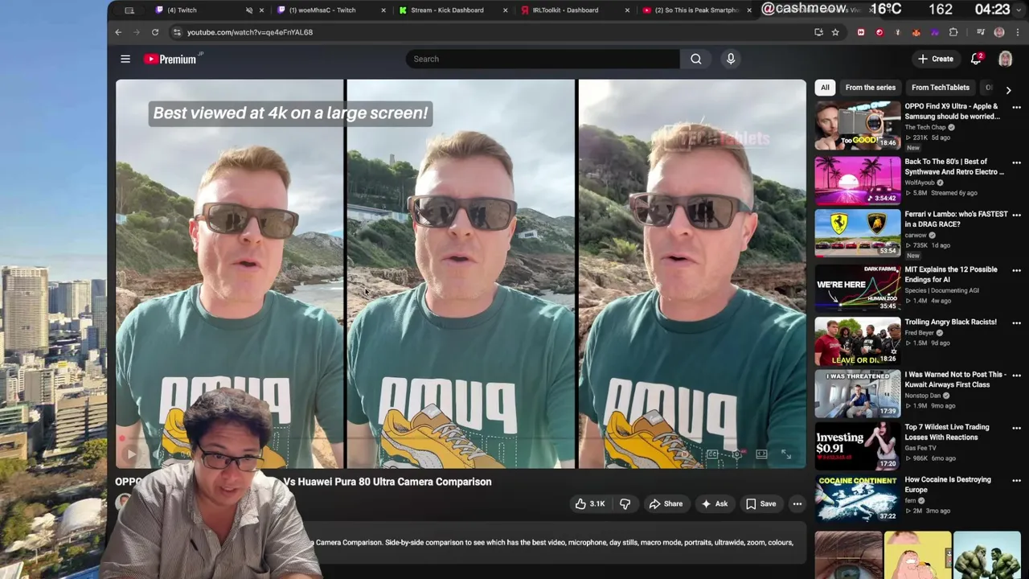
Task: Open the site information icon in address bar
Action: tap(178, 32)
